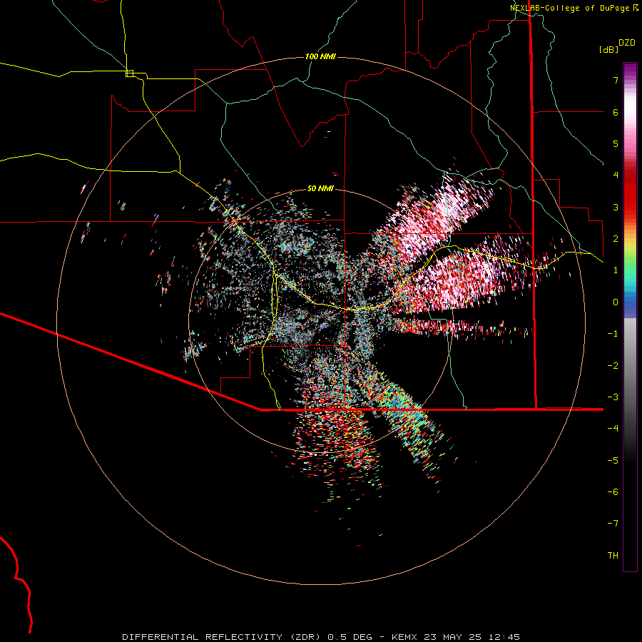Click the 5 value on color scale
642x642 pixels.
click(x=616, y=143)
